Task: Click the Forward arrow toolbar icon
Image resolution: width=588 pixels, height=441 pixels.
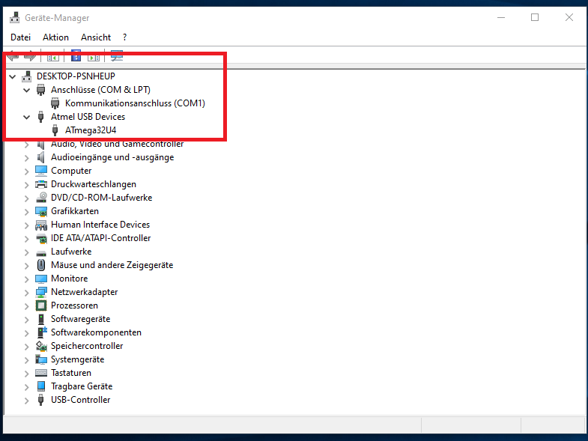Action: click(x=30, y=57)
